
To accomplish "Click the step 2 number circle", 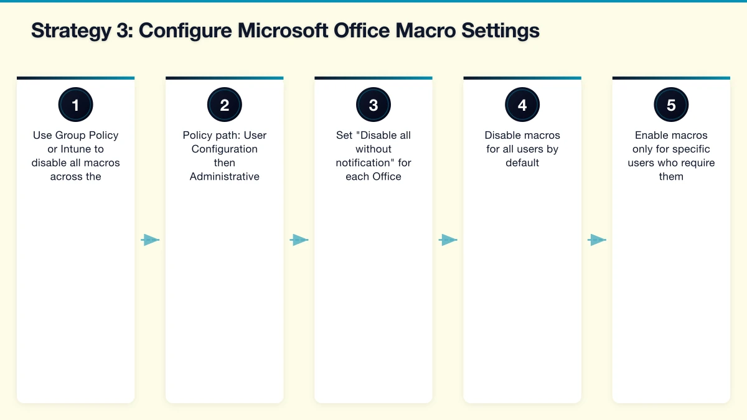I will [224, 105].
